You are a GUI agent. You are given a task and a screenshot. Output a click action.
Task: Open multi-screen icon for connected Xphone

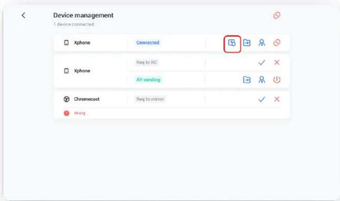232,43
